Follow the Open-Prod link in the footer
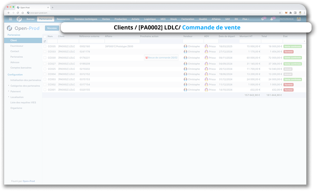This screenshot has width=318, height=191. pyautogui.click(x=29, y=181)
